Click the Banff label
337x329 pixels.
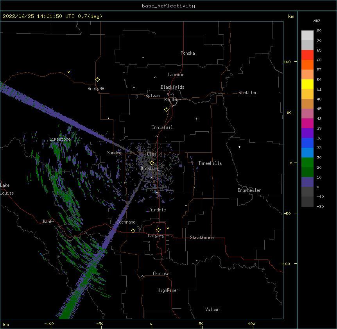(48, 222)
